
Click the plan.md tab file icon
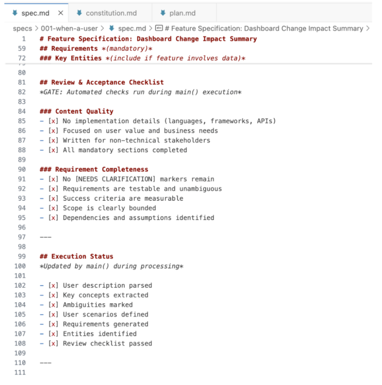(163, 13)
